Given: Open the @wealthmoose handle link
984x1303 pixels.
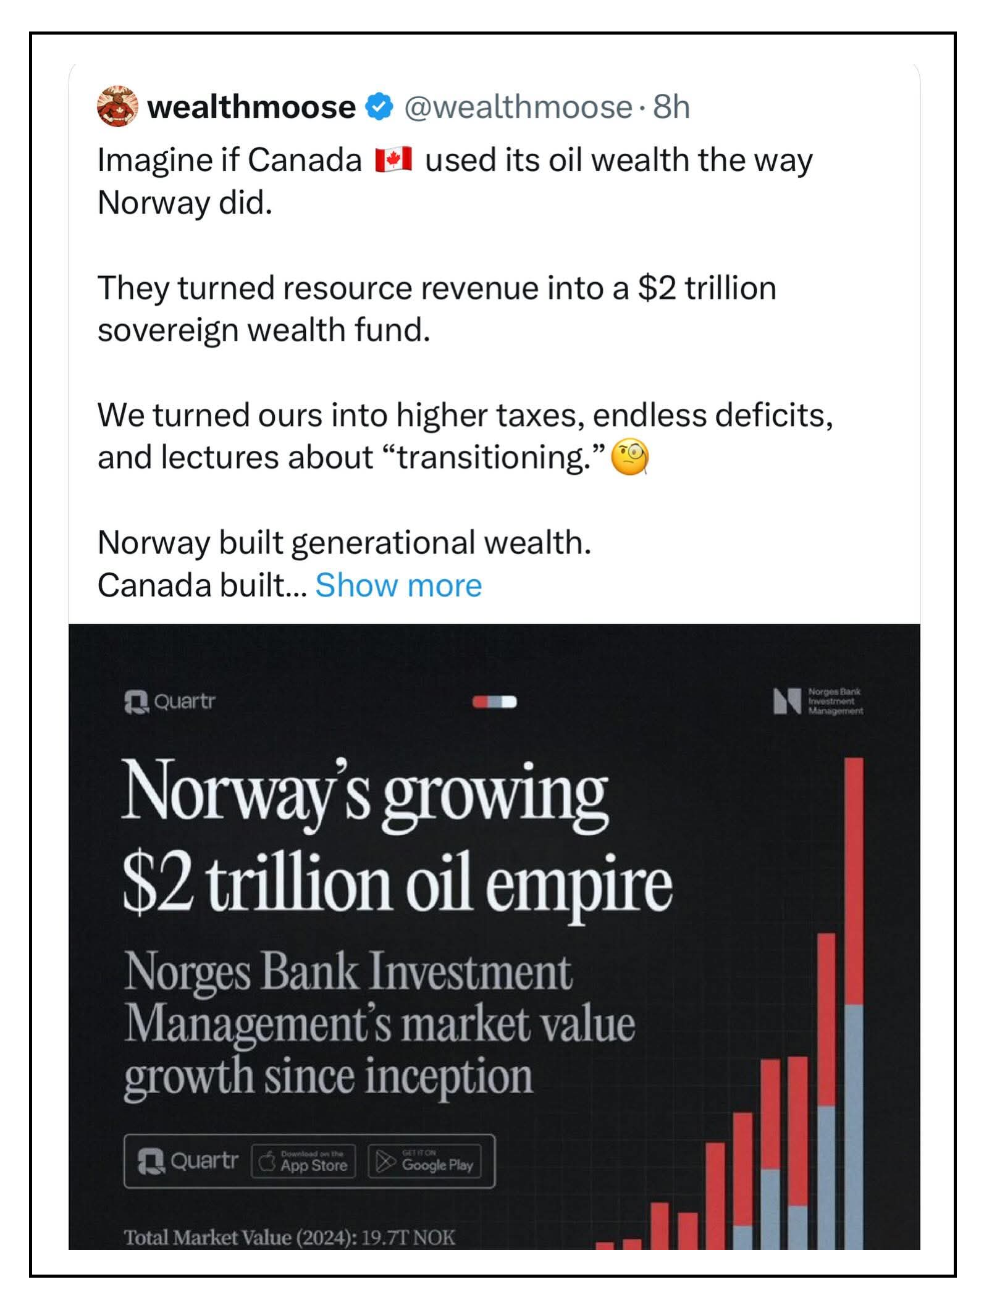Looking at the screenshot, I should click(518, 107).
